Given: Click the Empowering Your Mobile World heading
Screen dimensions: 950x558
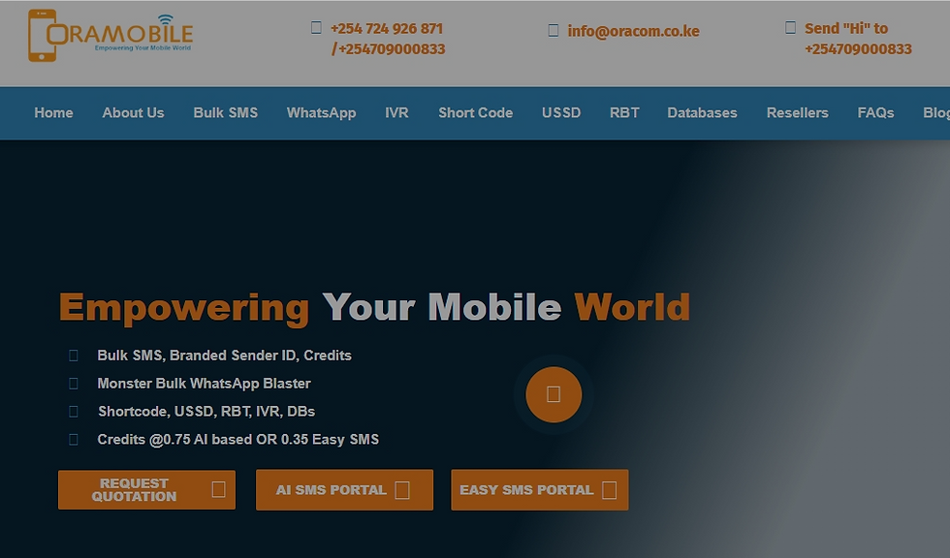Looking at the screenshot, I should [x=374, y=308].
